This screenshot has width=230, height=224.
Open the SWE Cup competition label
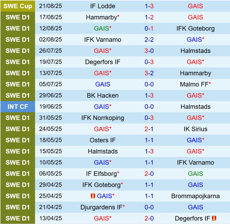18,6
